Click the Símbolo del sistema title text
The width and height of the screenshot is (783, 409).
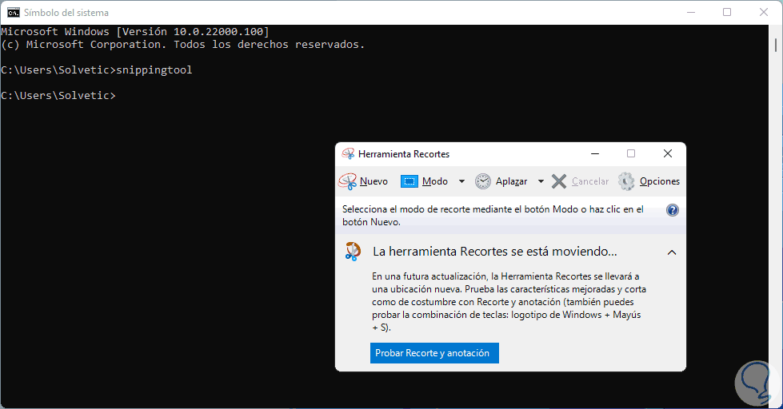click(x=66, y=13)
